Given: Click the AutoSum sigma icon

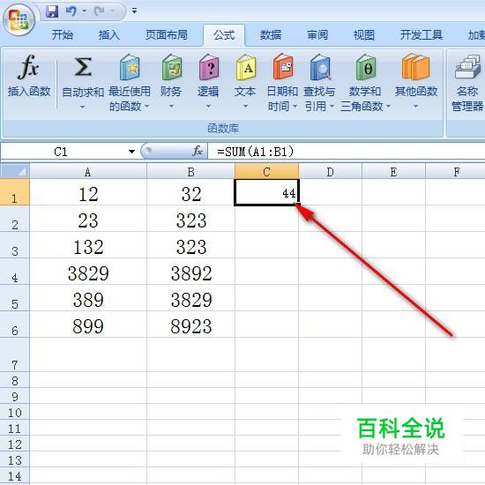Looking at the screenshot, I should 83,67.
